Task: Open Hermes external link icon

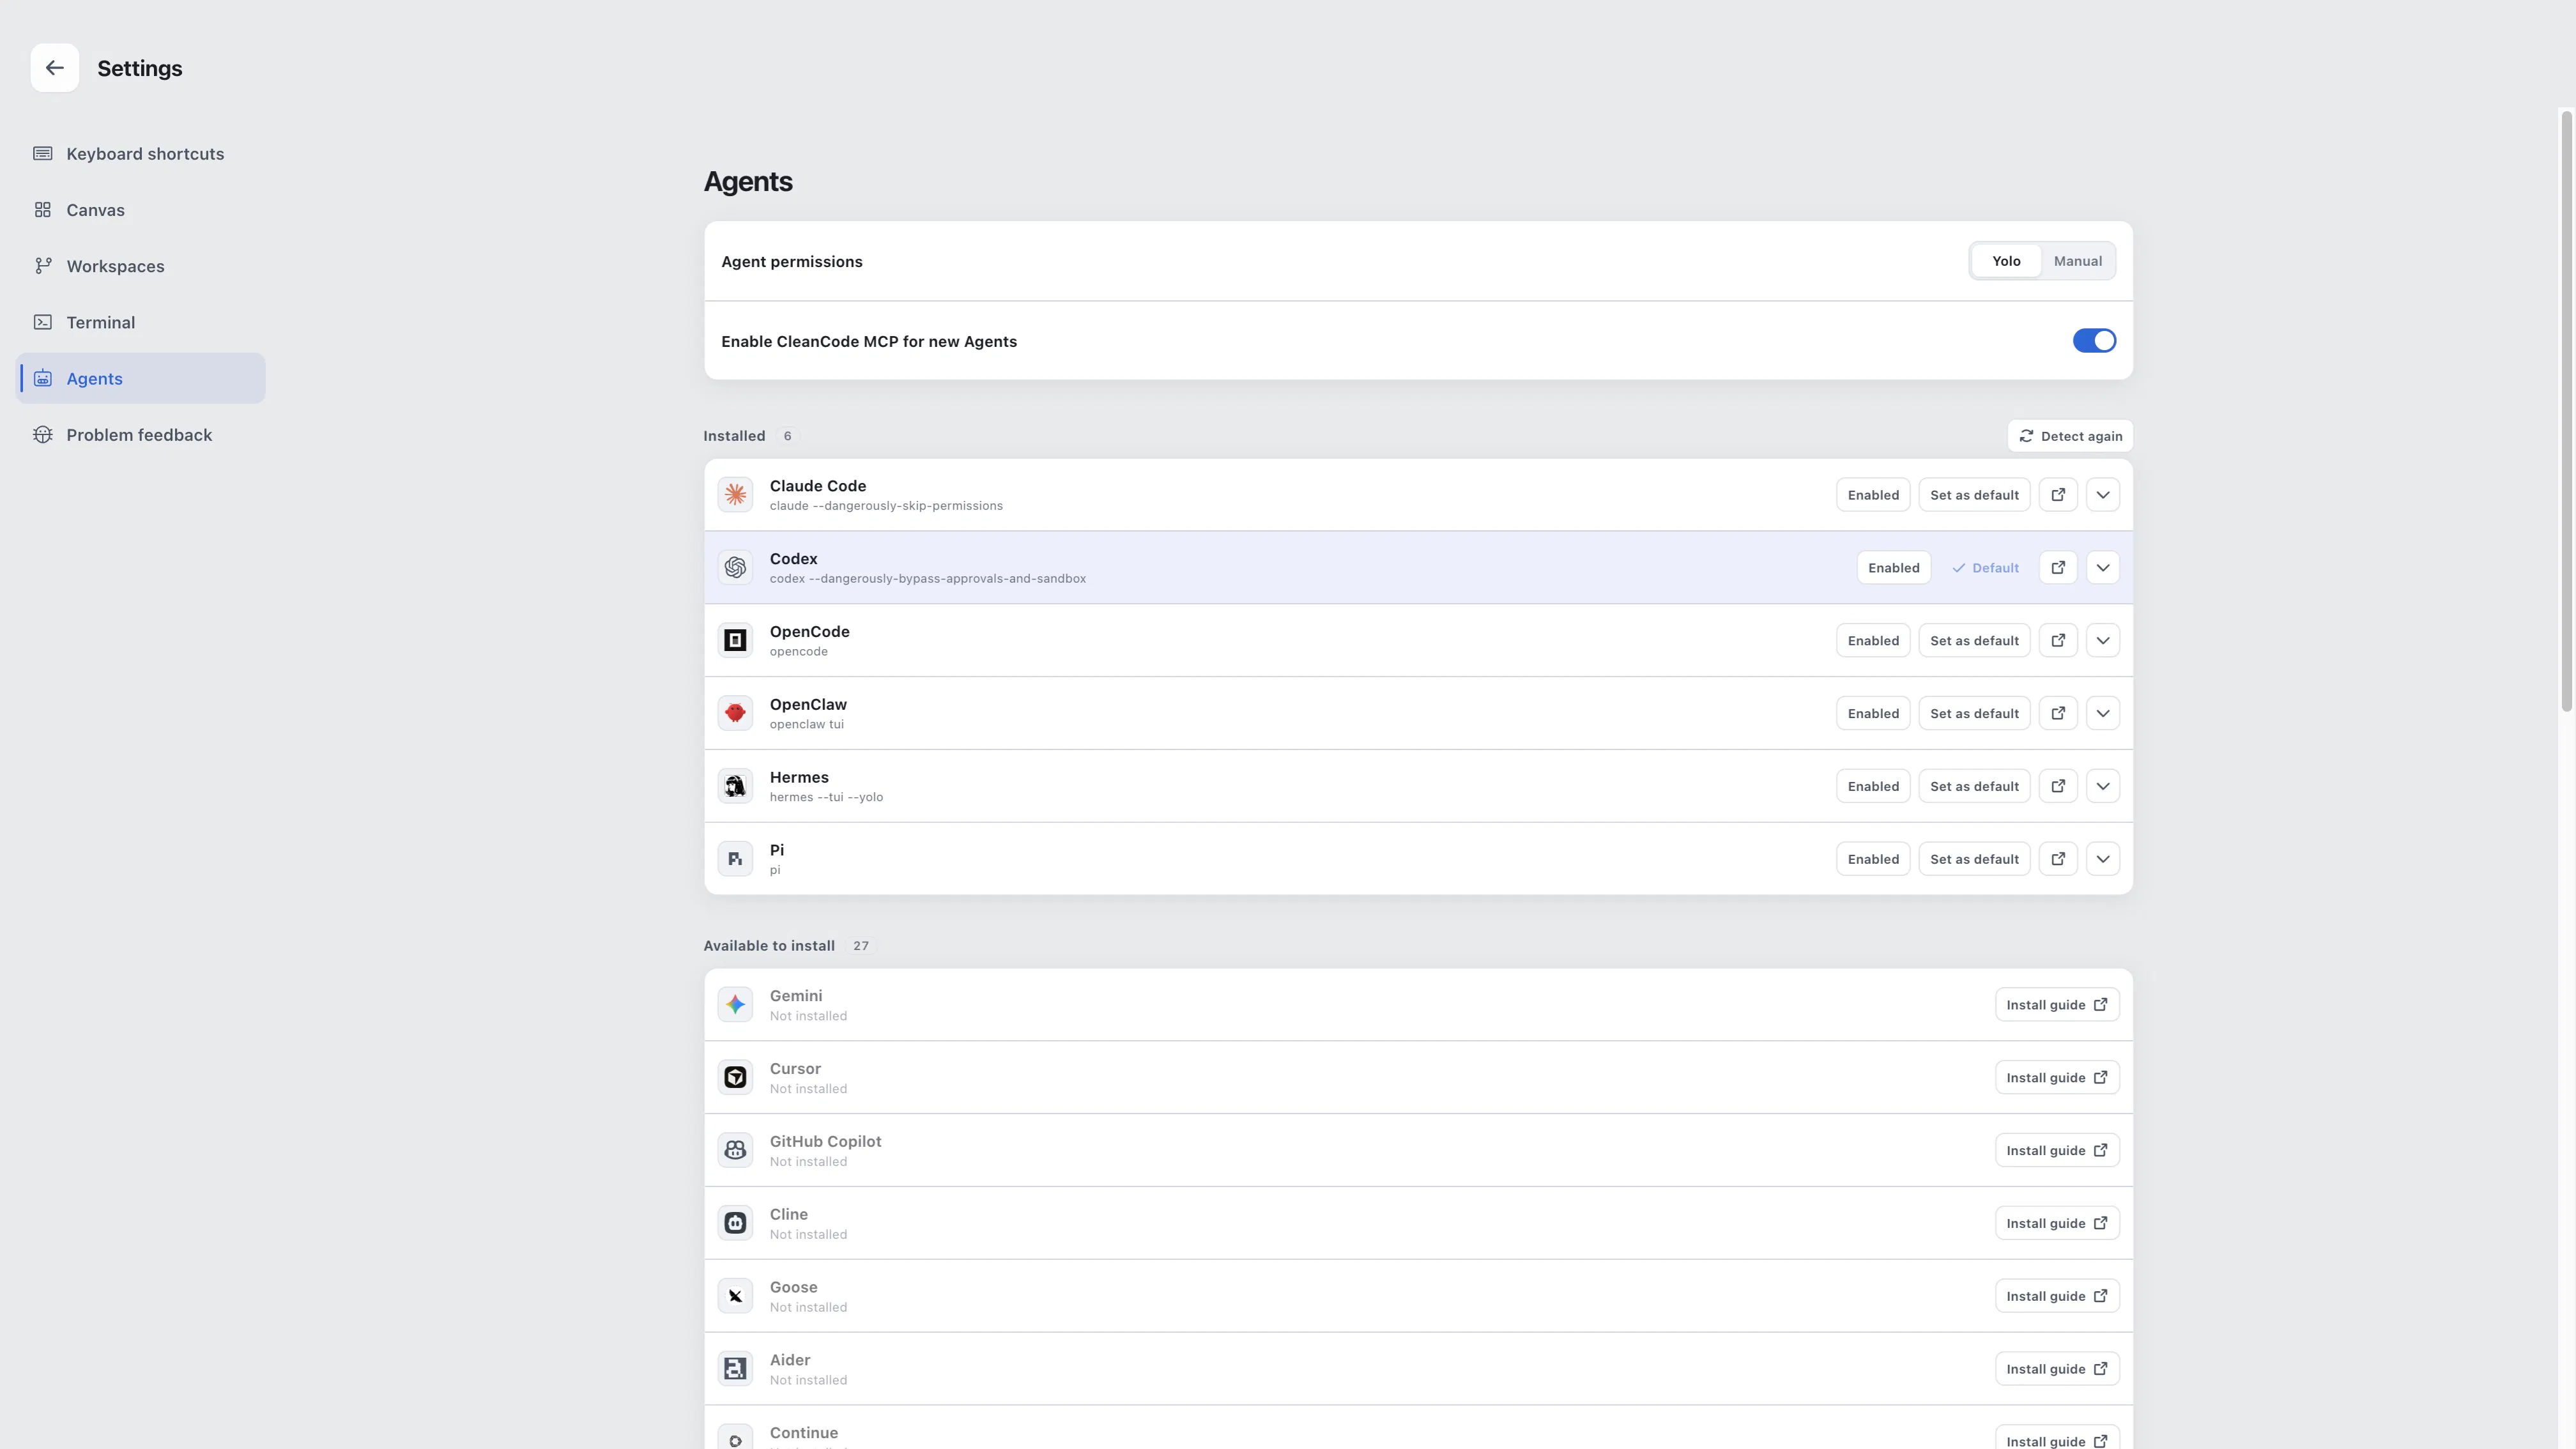Action: (2058, 786)
